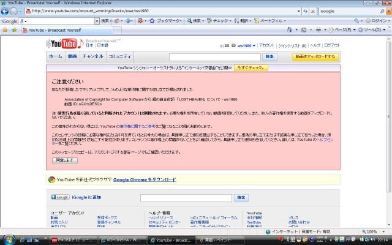Go to the コミュニティ tab on YouTube
Viewport: 392px width, 245px height.
pos(120,56)
